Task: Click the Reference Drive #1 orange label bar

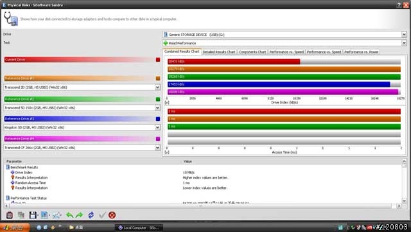Action: (x=80, y=78)
